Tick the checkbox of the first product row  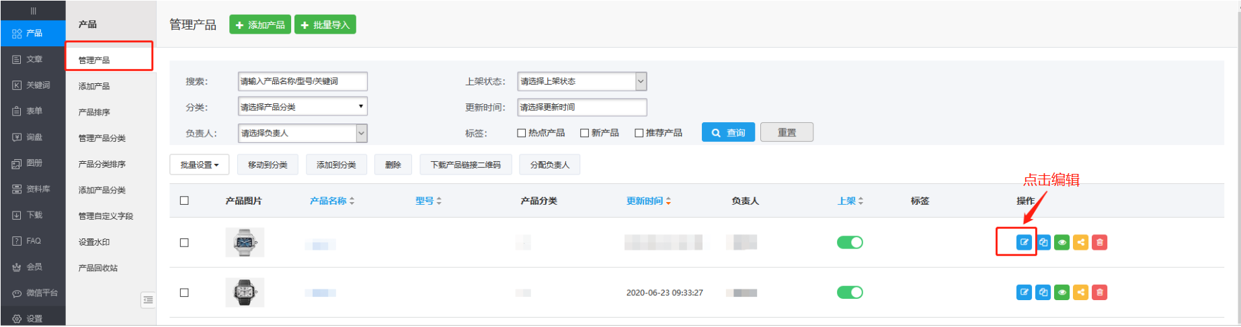[x=184, y=243]
